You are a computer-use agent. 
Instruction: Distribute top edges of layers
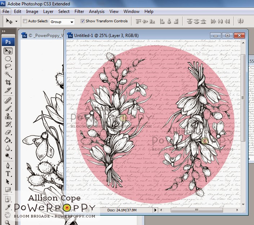(190, 21)
